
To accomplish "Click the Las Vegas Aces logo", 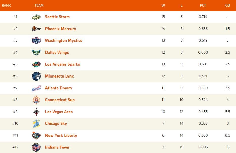I will click(36, 112).
